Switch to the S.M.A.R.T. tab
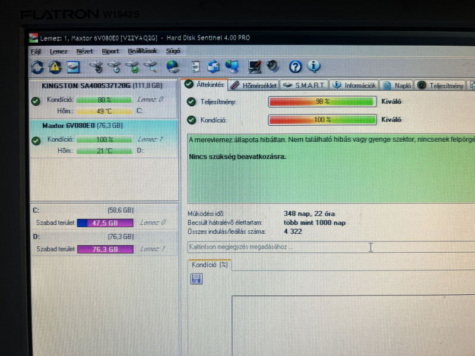This screenshot has height=356, width=475. (304, 85)
